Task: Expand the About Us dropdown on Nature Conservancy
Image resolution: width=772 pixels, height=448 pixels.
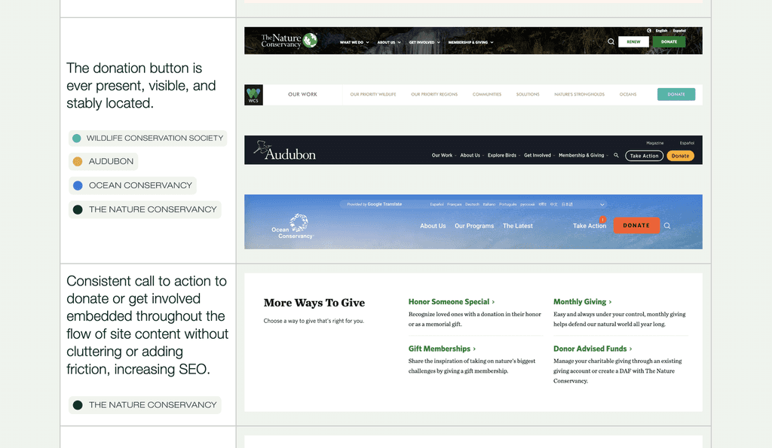Action: (x=389, y=42)
